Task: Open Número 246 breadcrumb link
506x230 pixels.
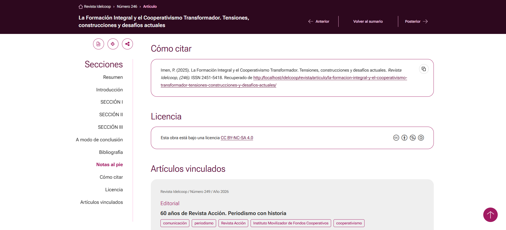Action: pyautogui.click(x=127, y=6)
